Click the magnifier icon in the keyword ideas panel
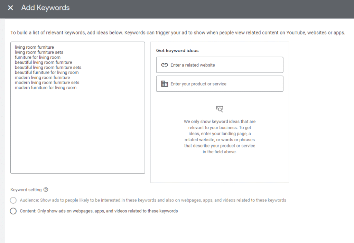Viewport: 354px width, 243px height. [x=220, y=109]
